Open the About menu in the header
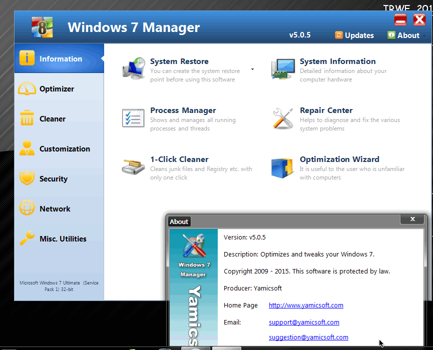The width and height of the screenshot is (433, 350). click(406, 35)
